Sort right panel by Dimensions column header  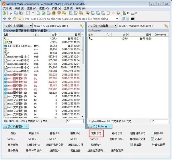160,35
